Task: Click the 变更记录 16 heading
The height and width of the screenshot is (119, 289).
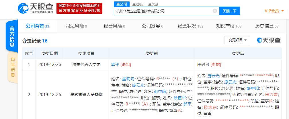Action: (35, 41)
